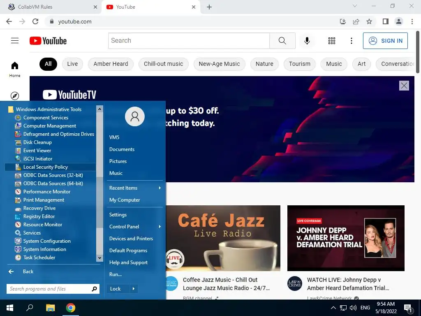This screenshot has width=421, height=316.
Task: Open Chrome's tab search chevron
Action: [355, 6]
